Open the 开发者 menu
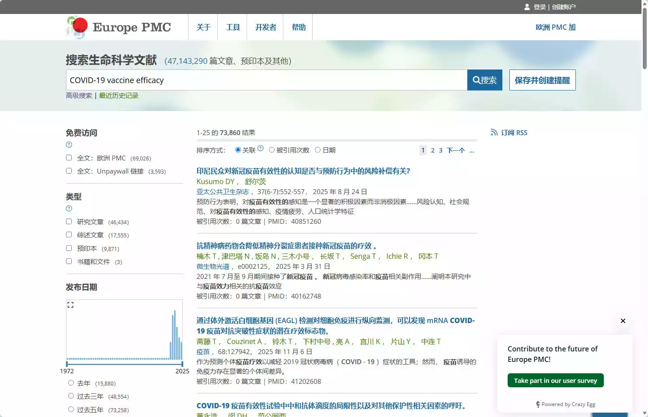648x417 pixels. 265,27
